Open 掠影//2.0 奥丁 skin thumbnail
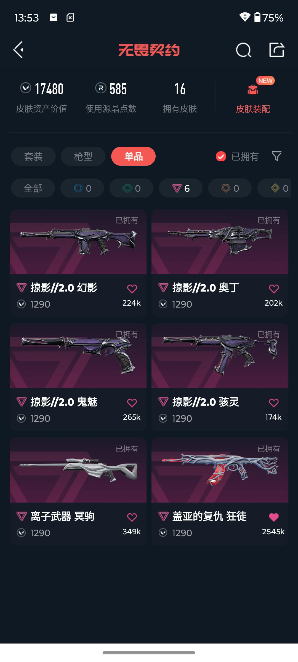298x662 pixels. 220,242
